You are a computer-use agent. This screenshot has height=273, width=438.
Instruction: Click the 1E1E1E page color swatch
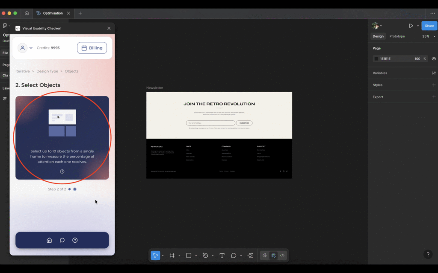pos(376,59)
